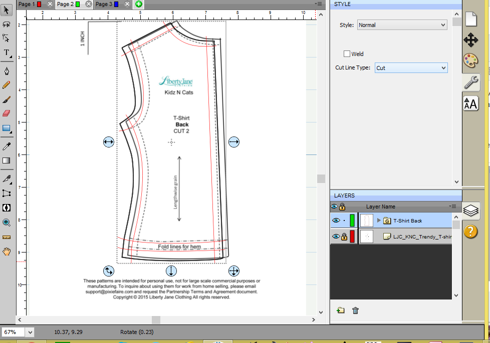This screenshot has height=343, width=490.
Task: Select the Eraser tool
Action: tap(7, 113)
